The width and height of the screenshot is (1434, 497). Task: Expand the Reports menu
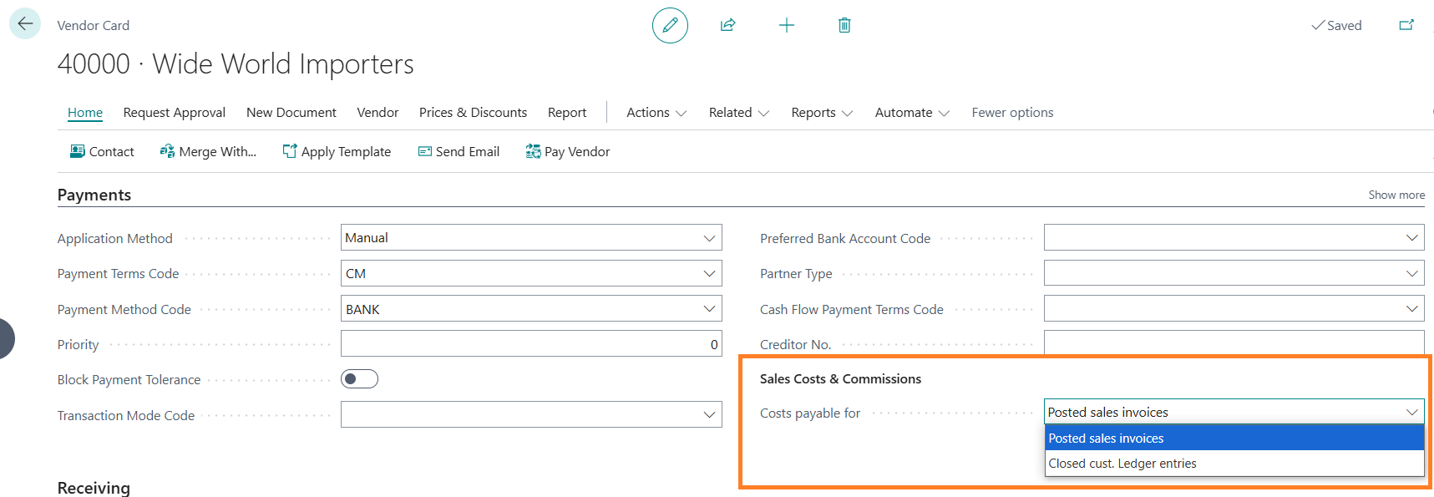click(822, 113)
